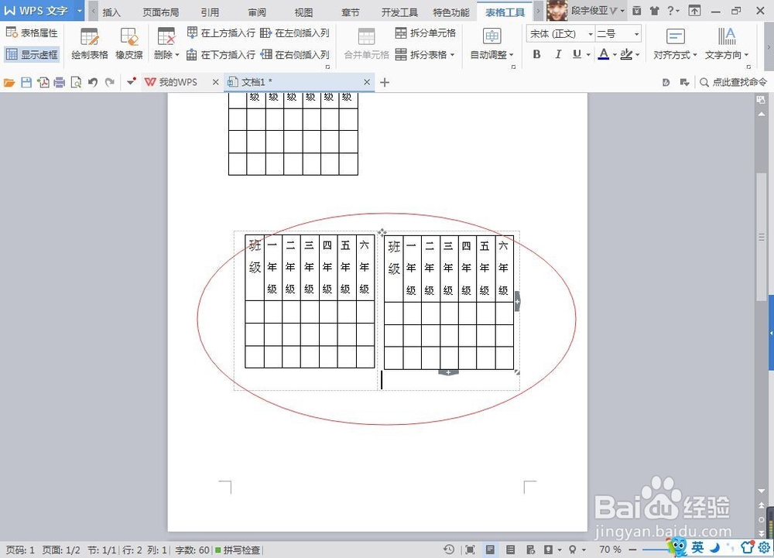
Task: Select outline view in status bar
Action: pyautogui.click(x=510, y=549)
